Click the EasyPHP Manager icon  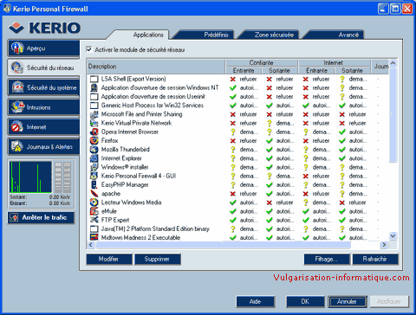click(x=94, y=184)
